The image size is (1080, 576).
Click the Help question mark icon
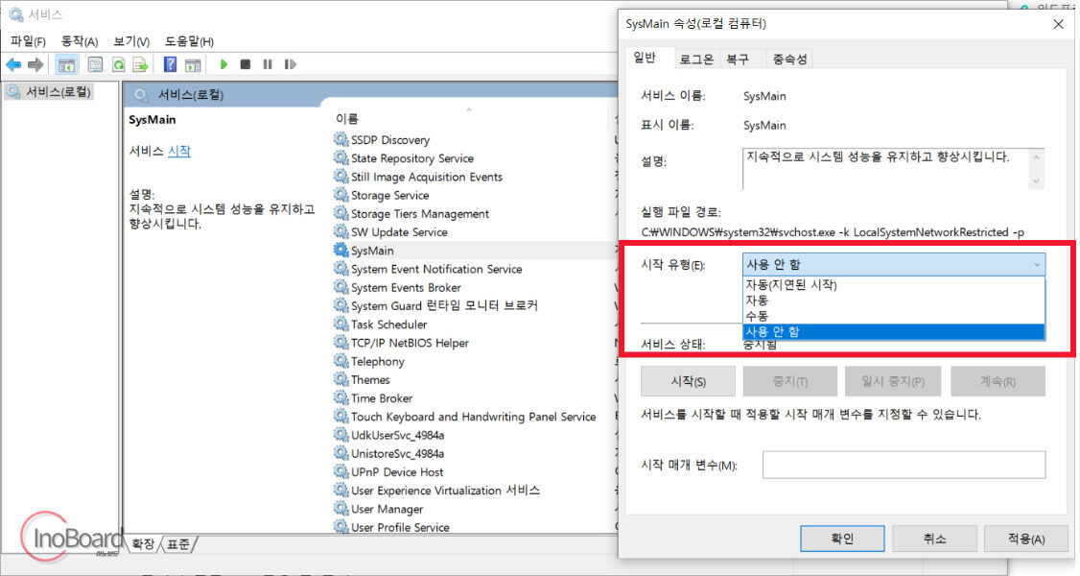[x=170, y=64]
